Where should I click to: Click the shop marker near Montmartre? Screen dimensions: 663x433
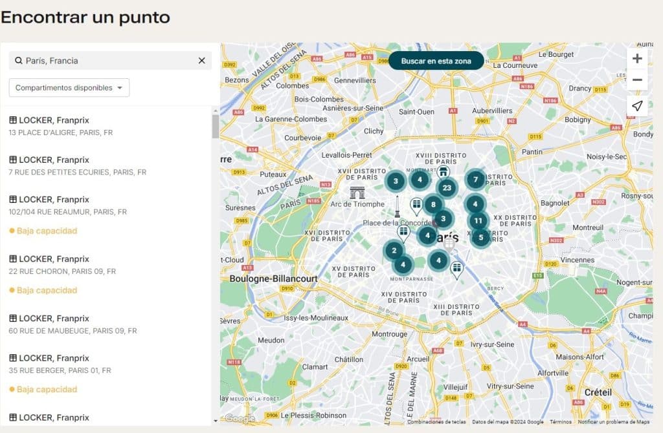click(443, 172)
